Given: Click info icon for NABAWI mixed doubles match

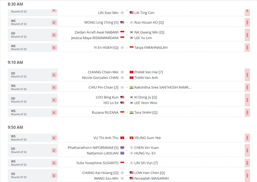Looking at the screenshot, I should point(54,35).
